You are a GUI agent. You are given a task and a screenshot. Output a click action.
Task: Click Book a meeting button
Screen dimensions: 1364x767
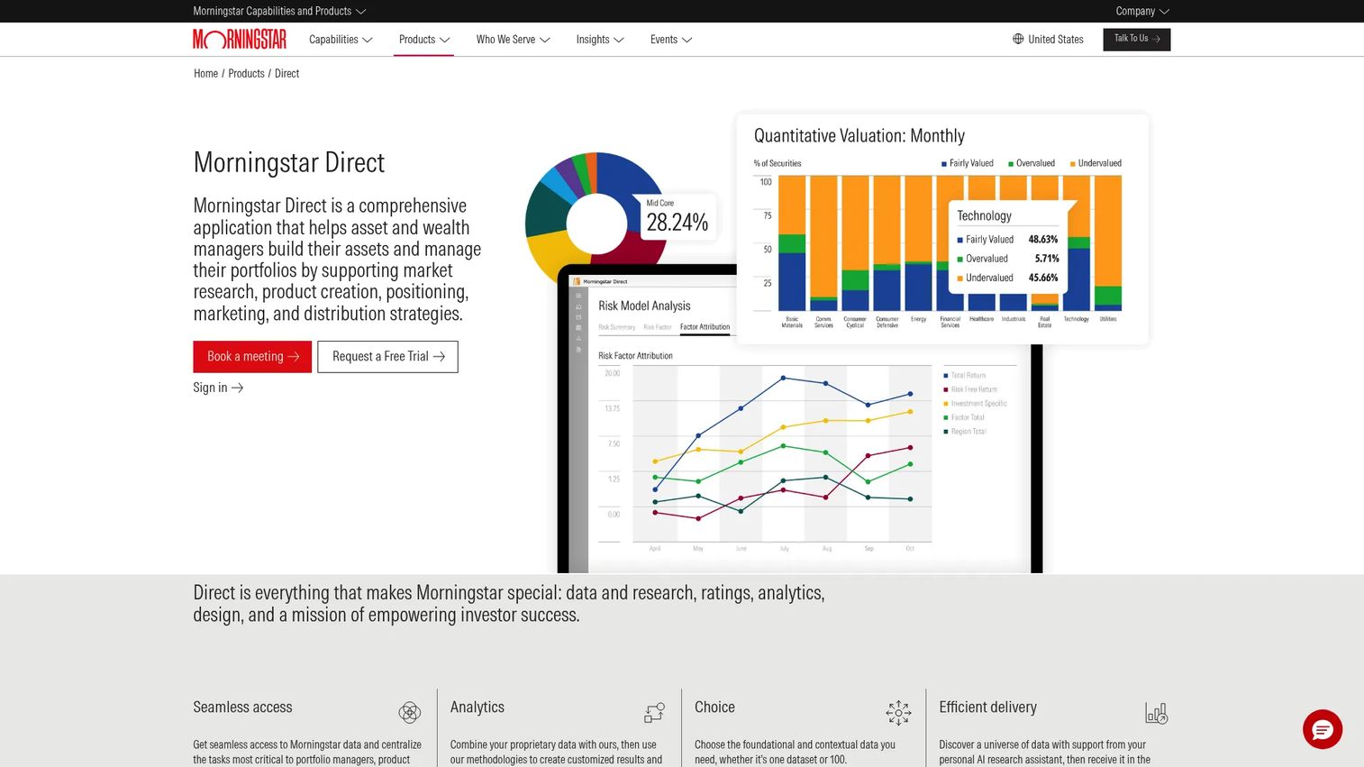pyautogui.click(x=252, y=357)
